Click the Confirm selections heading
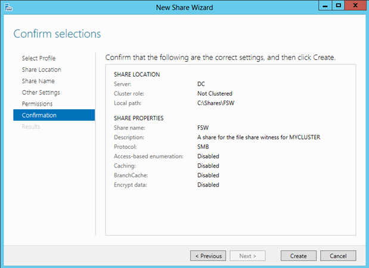369x268 pixels. 57,33
